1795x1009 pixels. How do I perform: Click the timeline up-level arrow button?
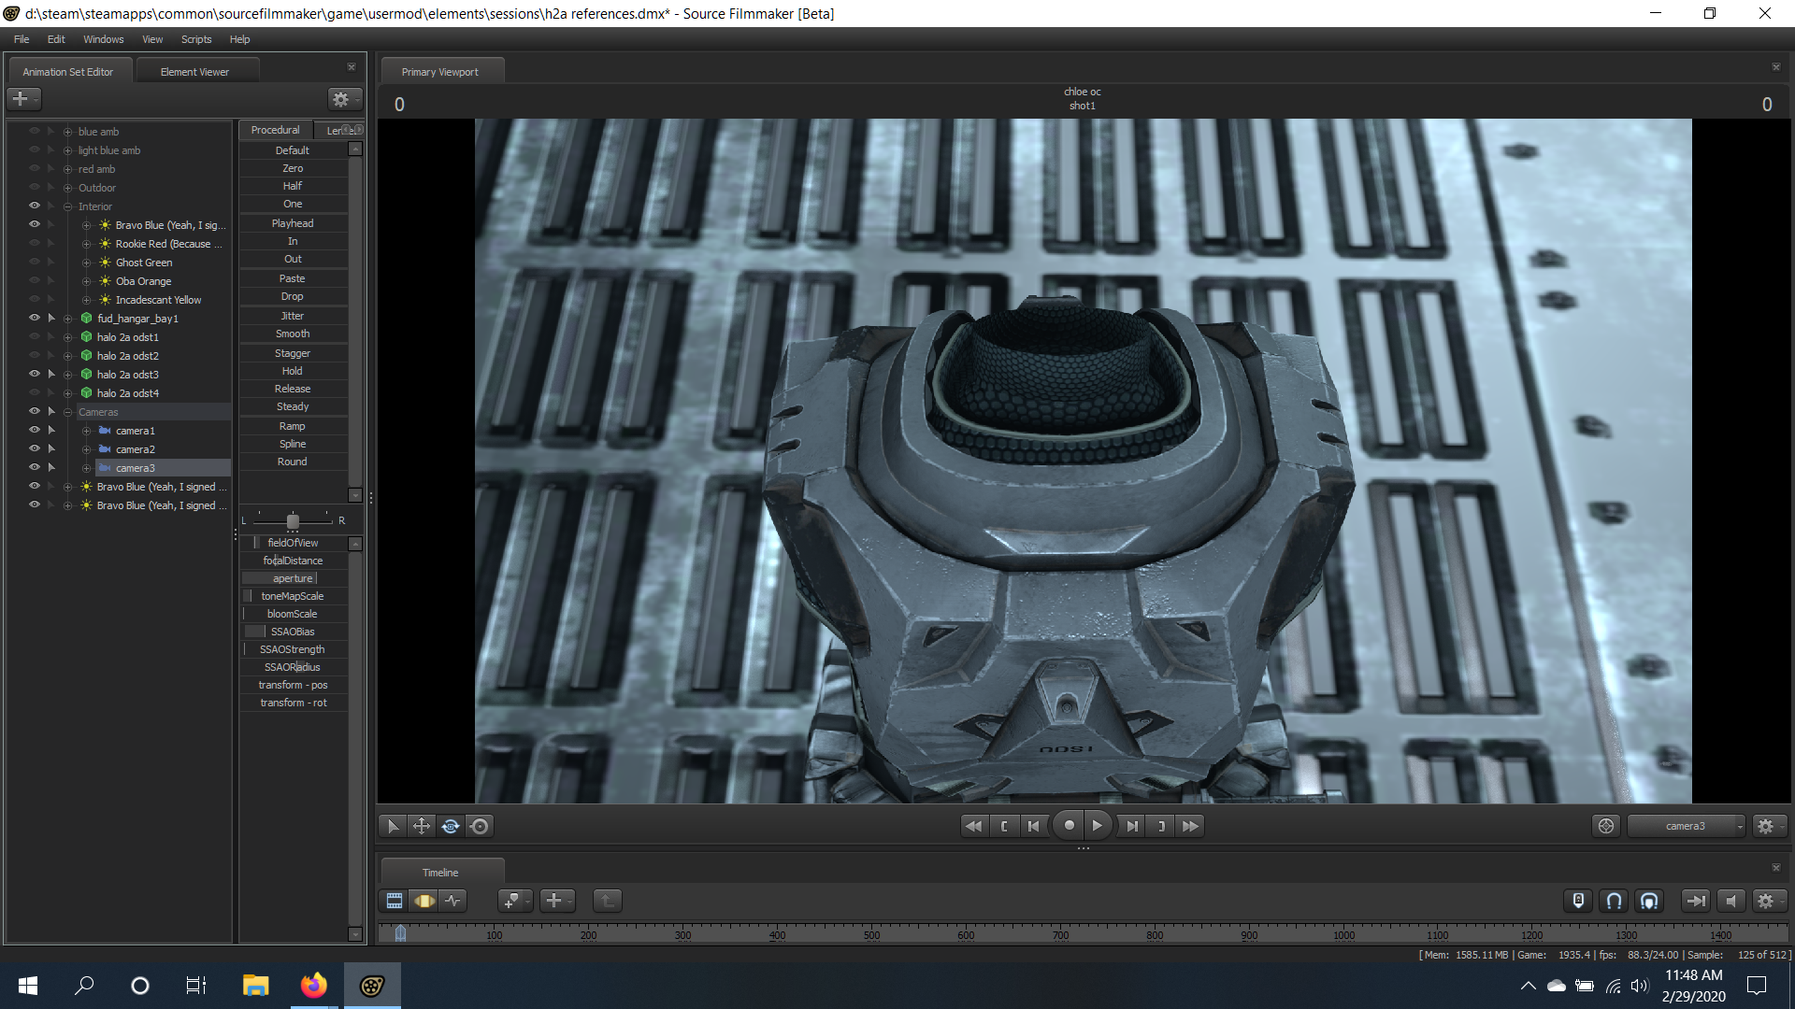[607, 901]
